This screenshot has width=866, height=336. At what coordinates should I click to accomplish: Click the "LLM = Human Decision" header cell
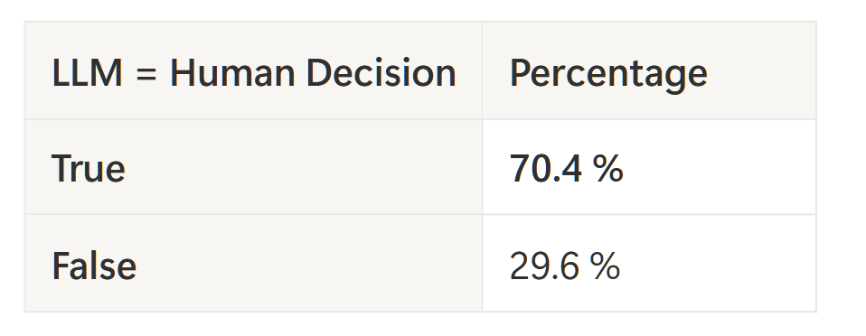coord(253,70)
